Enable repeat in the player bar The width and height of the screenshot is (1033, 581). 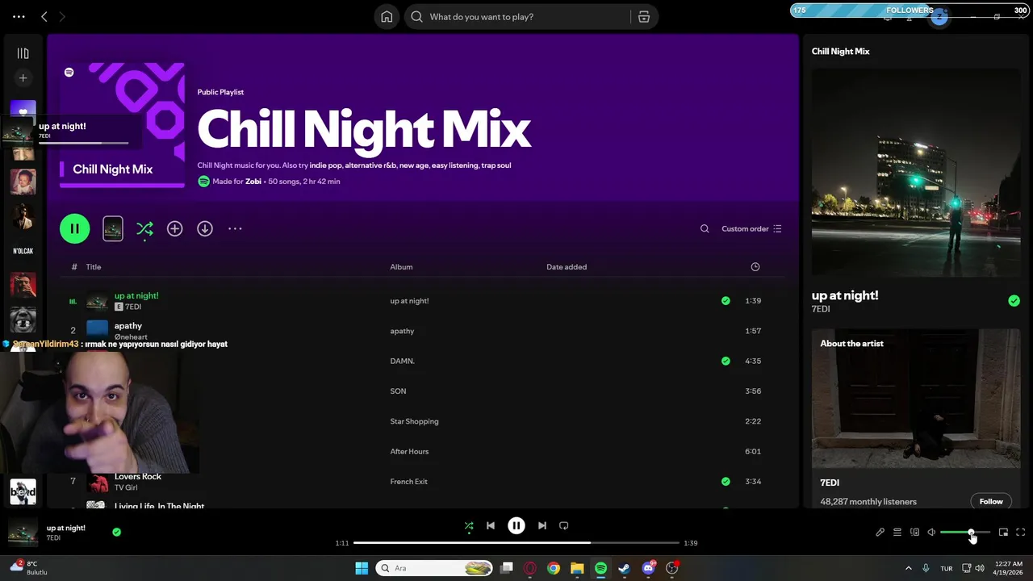pos(564,526)
